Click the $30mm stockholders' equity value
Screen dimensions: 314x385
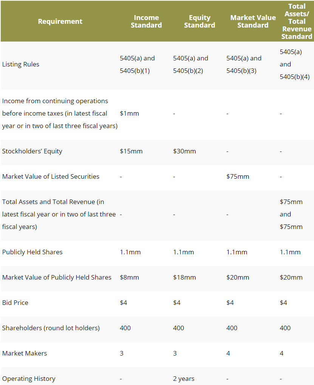pyautogui.click(x=184, y=151)
